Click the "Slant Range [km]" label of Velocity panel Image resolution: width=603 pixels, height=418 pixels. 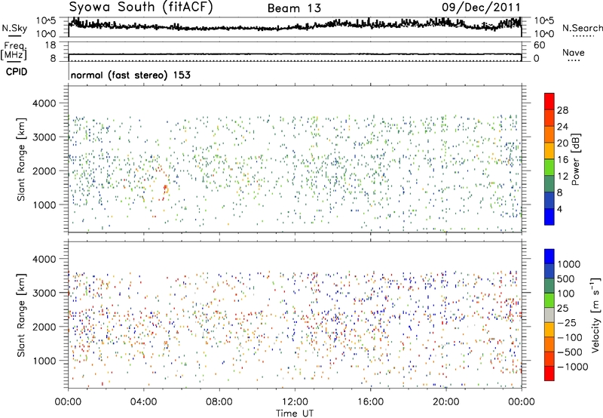(x=21, y=315)
